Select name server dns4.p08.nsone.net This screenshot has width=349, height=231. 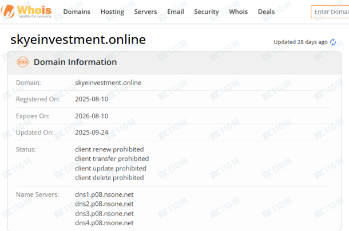[104, 222]
